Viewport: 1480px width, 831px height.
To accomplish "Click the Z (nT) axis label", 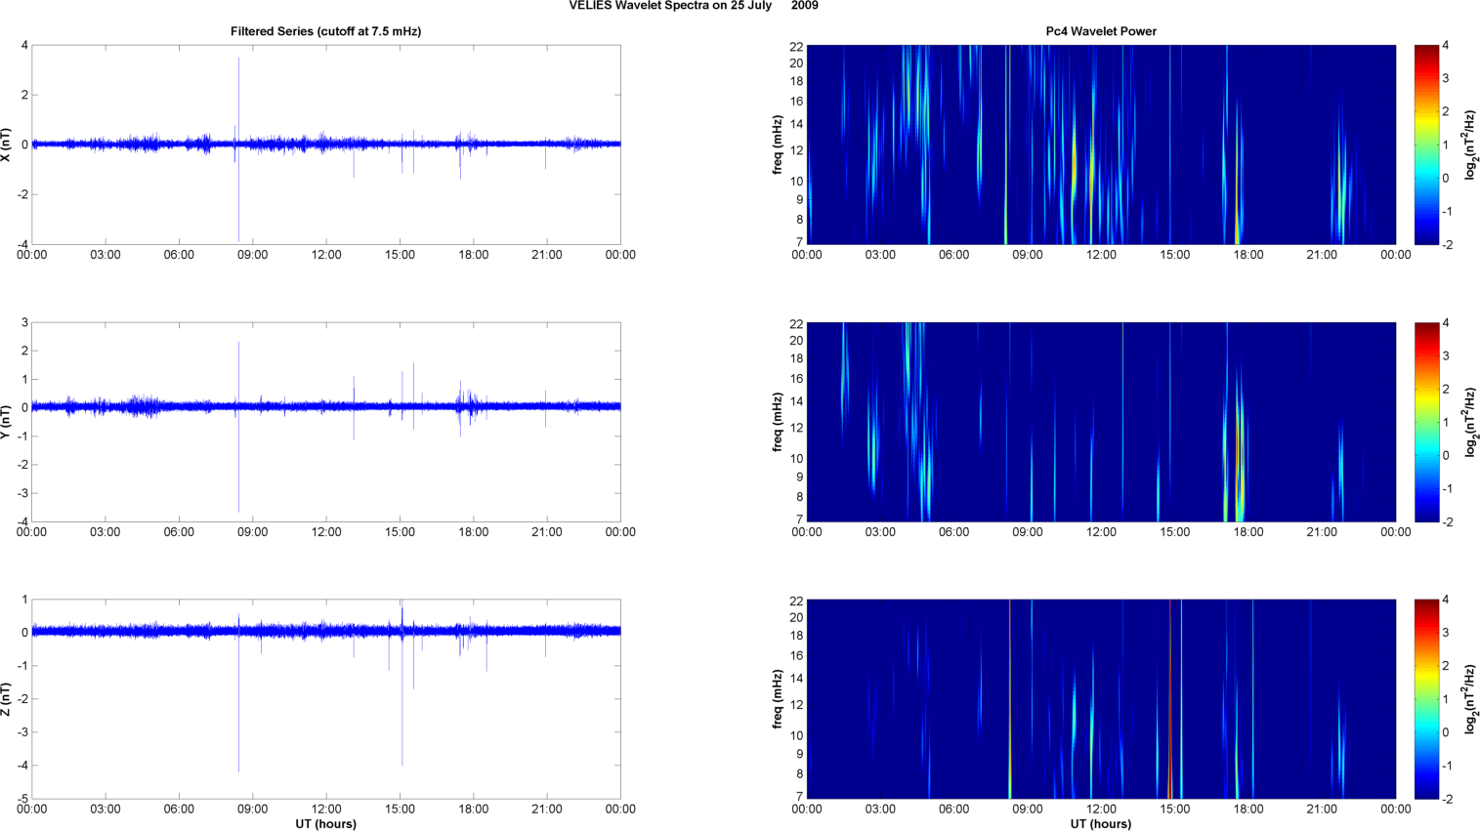I will tap(8, 699).
